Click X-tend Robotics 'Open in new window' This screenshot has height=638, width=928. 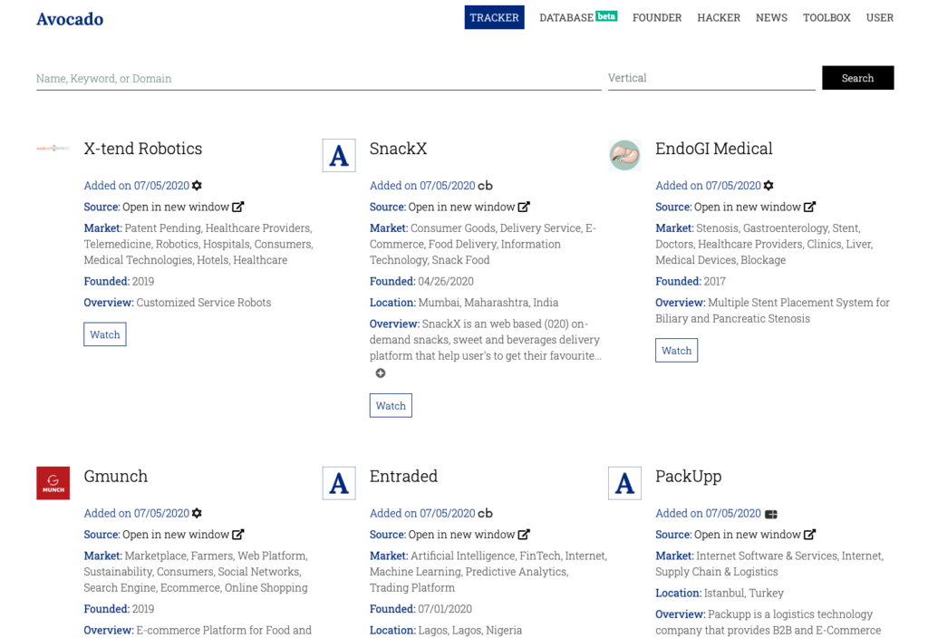(x=176, y=207)
